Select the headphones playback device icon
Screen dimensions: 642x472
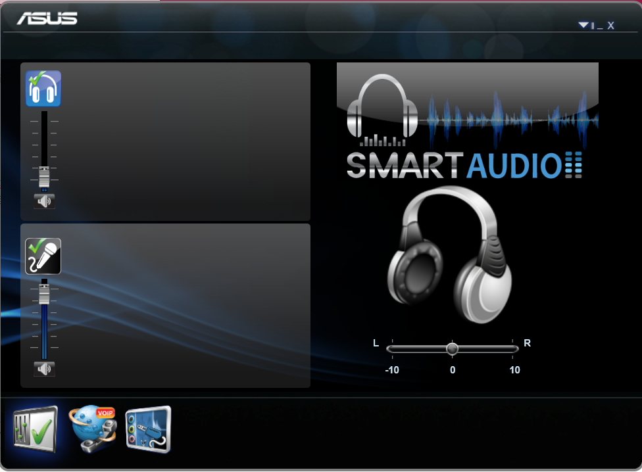(43, 89)
